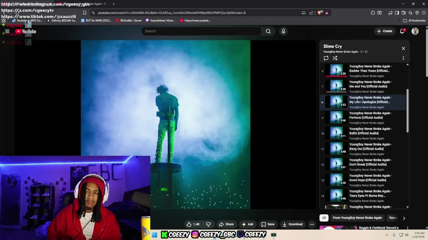Open YoungBoy Never Broke Again playlist link
428x240 pixels.
(341, 52)
